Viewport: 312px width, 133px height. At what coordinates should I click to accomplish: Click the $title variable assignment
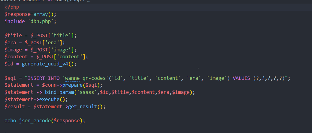tap(11, 36)
